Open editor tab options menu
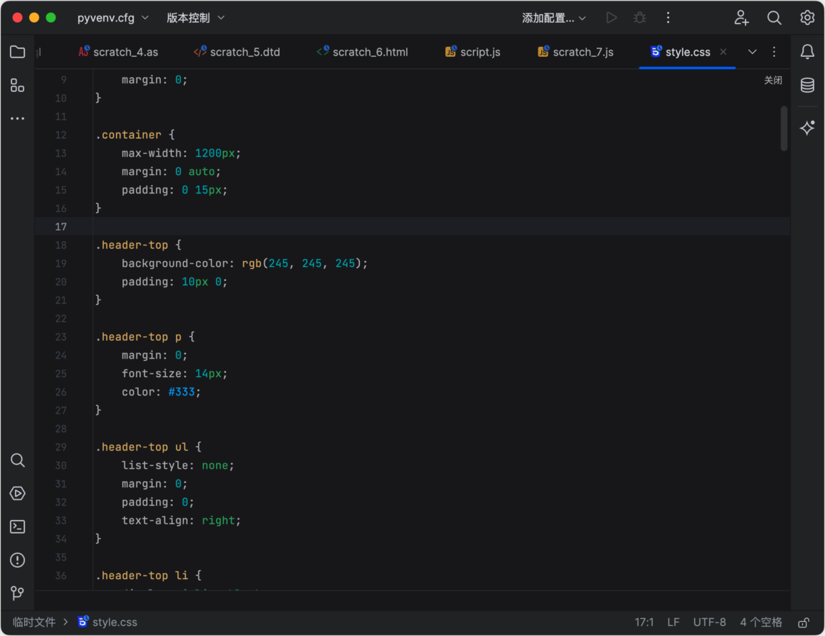Image resolution: width=825 pixels, height=636 pixels. point(774,52)
